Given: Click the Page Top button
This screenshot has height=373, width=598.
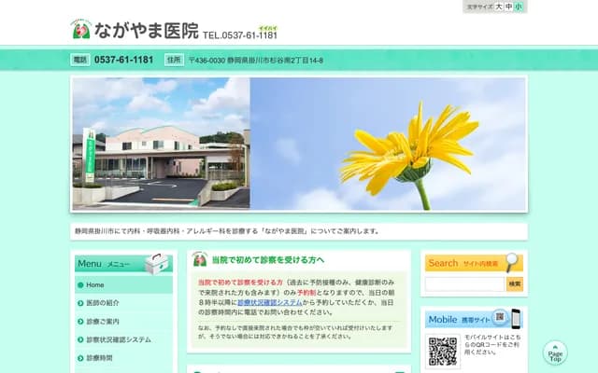Looking at the screenshot, I should point(555,352).
